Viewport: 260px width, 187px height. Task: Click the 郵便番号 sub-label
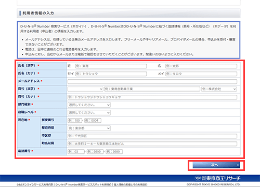click(x=48, y=120)
